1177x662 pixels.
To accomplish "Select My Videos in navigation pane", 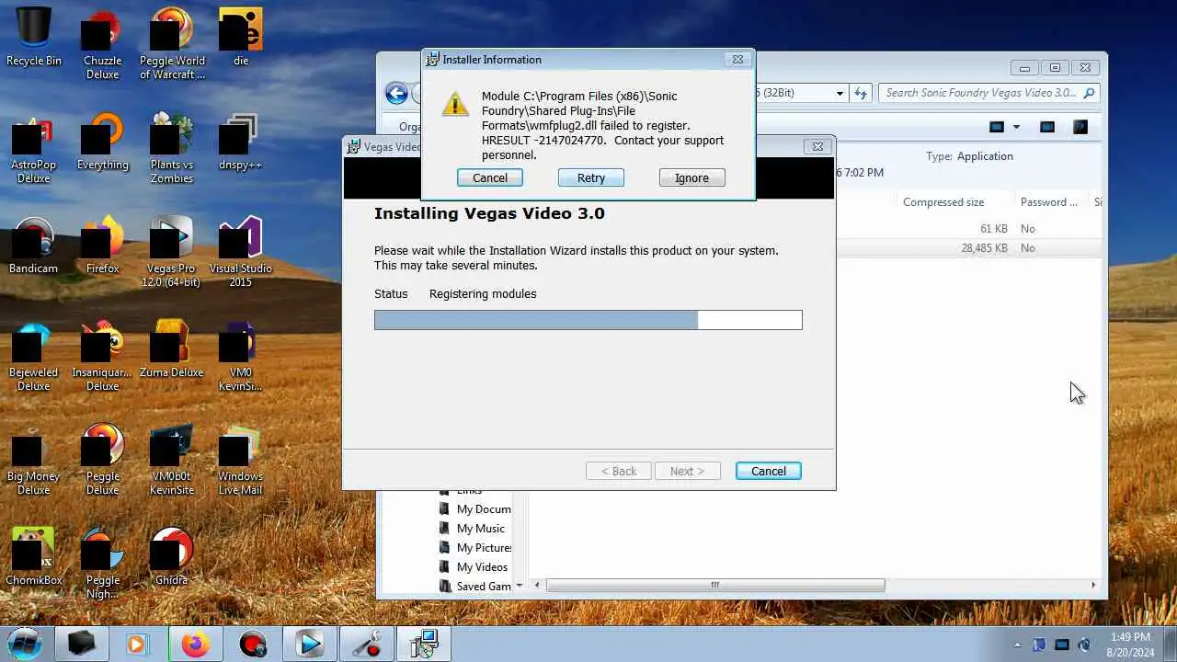I will click(x=482, y=567).
